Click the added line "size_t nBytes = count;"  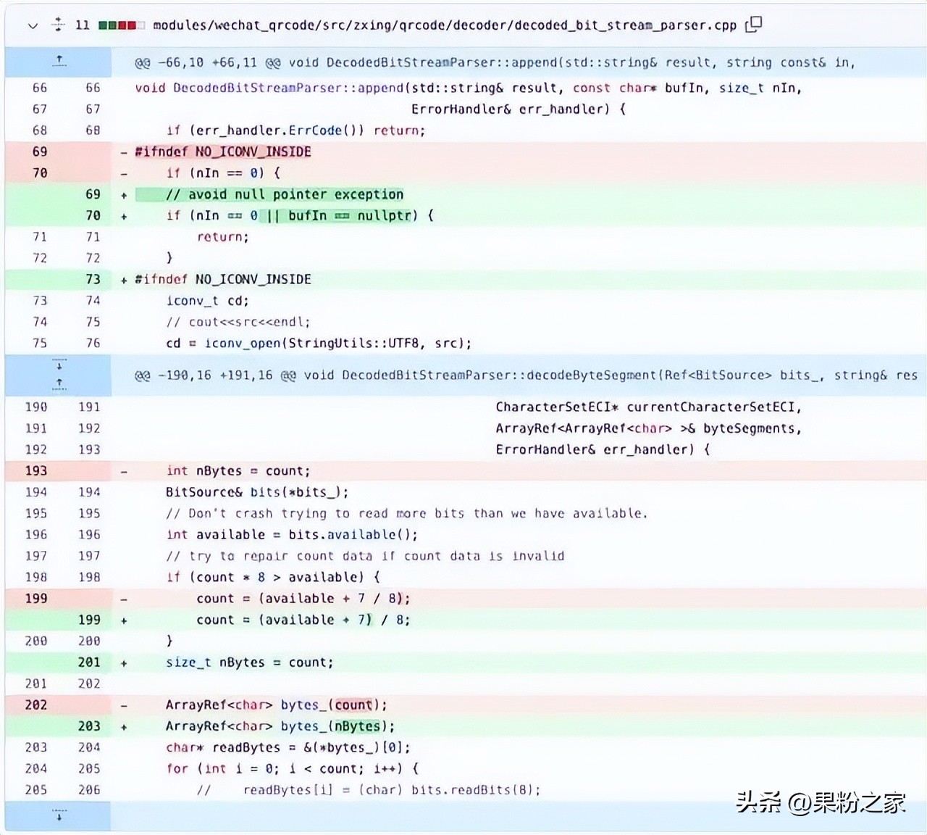(x=250, y=662)
